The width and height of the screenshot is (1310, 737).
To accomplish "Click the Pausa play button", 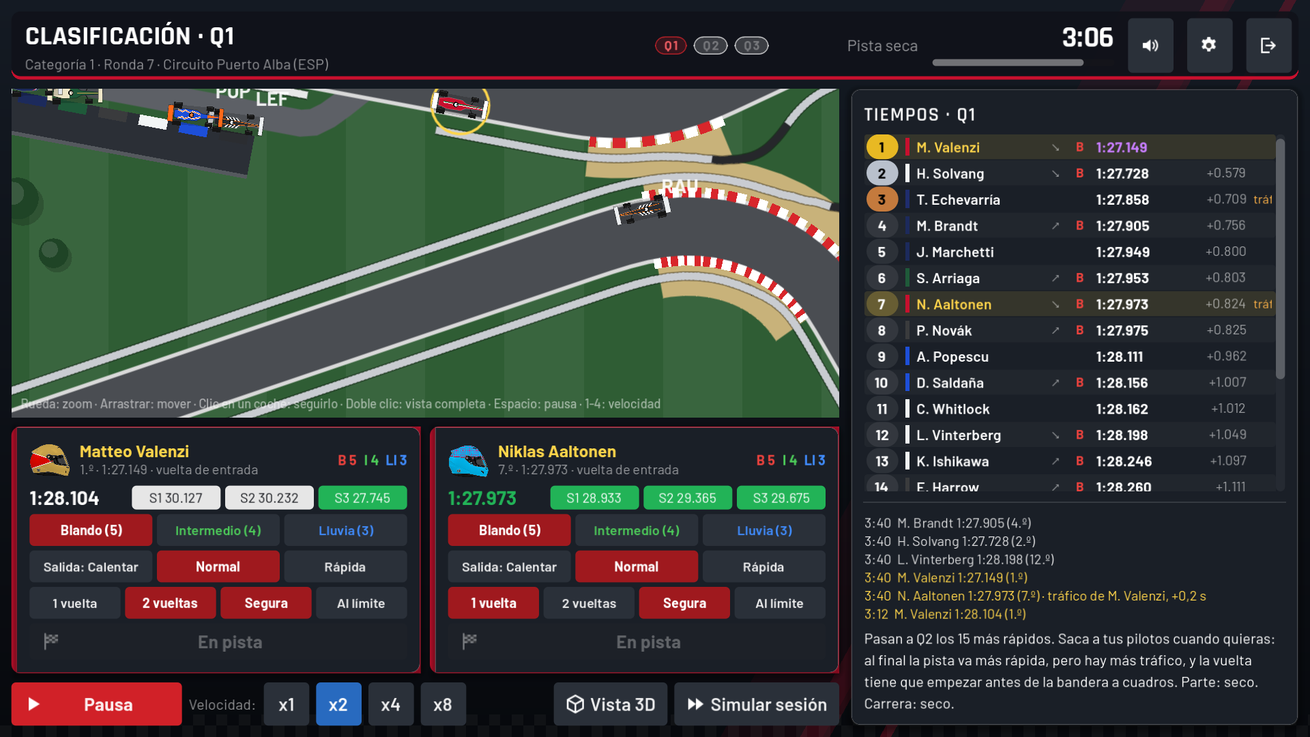I will tap(97, 704).
